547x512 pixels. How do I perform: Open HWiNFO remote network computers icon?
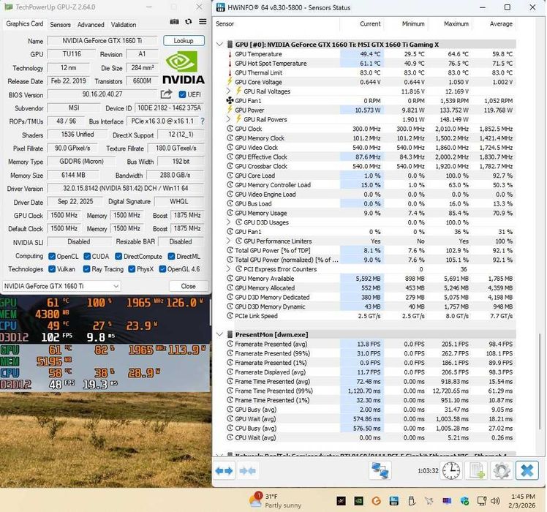[x=380, y=470]
